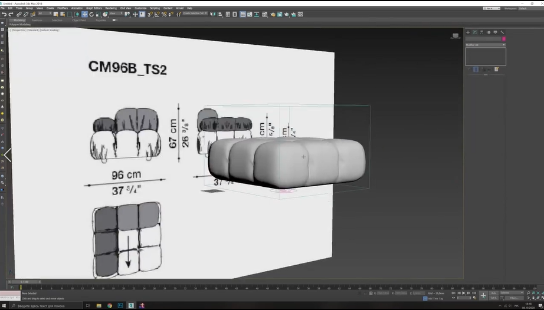Click the object name input field
The height and width of the screenshot is (310, 544).
(483, 39)
